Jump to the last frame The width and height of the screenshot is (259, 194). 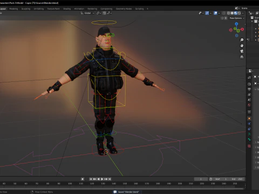pos(110,179)
